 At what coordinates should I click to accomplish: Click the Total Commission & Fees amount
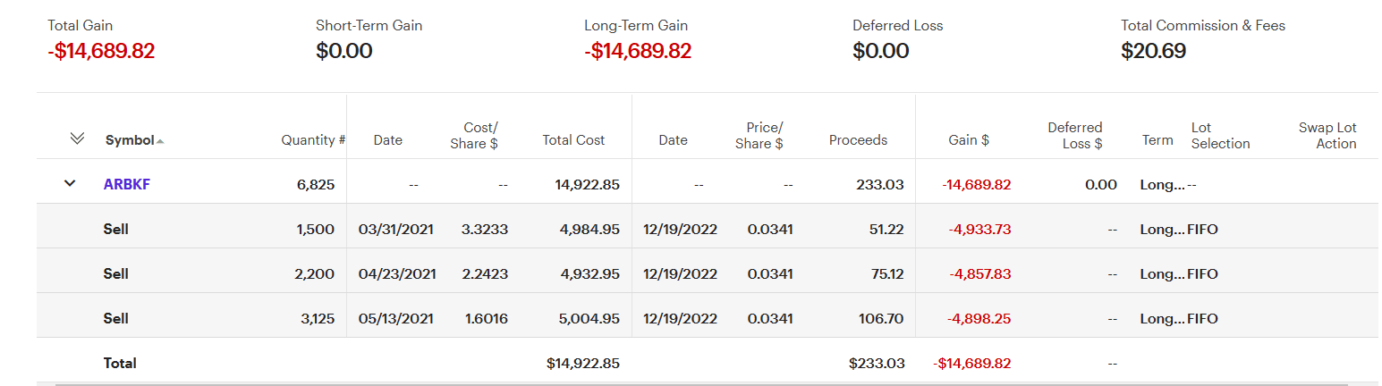coord(1153,51)
